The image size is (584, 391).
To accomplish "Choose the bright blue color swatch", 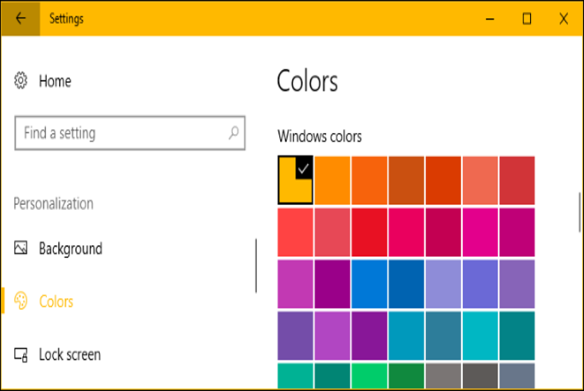I will click(369, 284).
